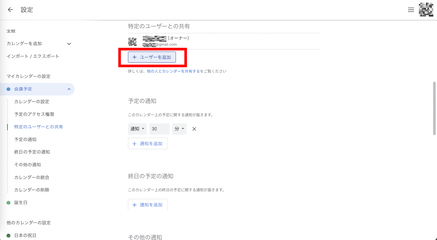Open the Google apps grid icon
The image size is (437, 240).
pyautogui.click(x=411, y=10)
